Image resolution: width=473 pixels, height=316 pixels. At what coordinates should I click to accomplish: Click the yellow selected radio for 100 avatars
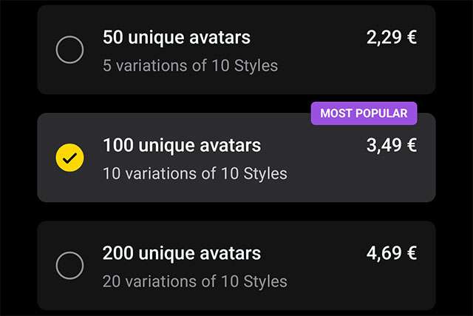(x=69, y=158)
